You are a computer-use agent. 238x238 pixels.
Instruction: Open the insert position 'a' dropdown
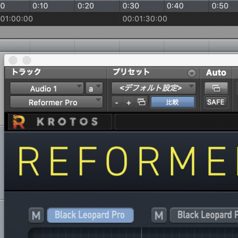(94, 88)
